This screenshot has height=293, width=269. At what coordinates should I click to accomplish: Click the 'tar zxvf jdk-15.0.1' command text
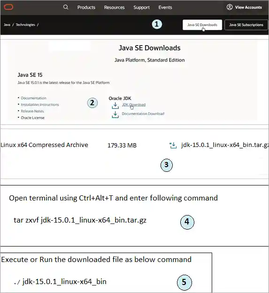80,220
